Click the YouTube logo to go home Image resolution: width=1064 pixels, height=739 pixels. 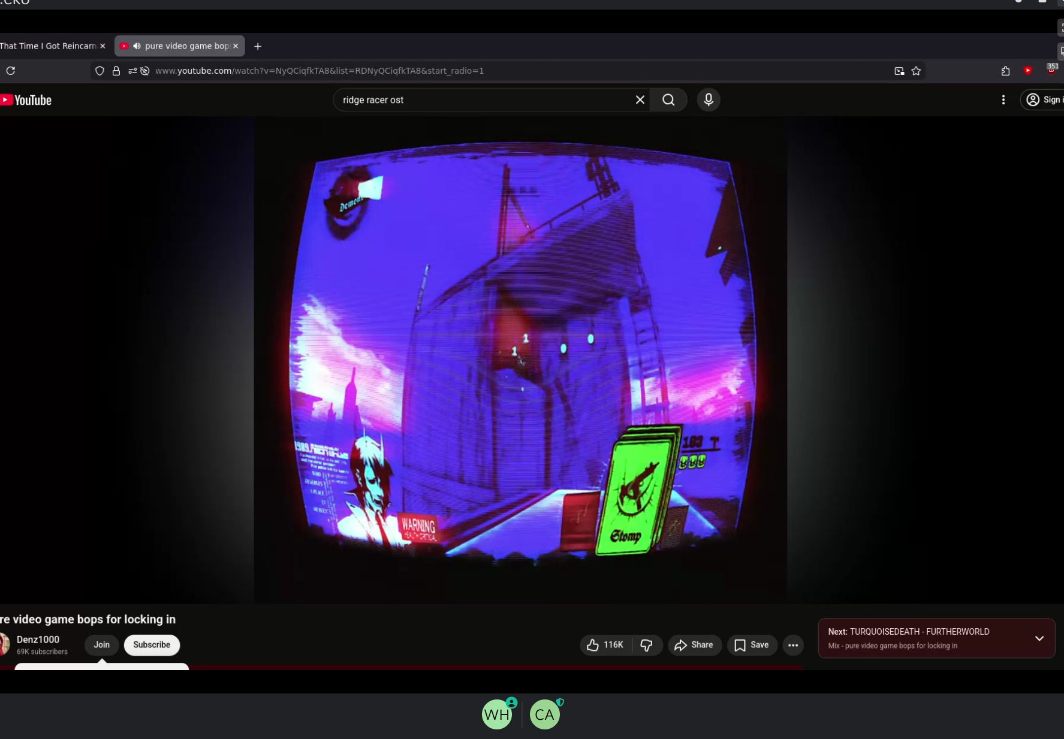pos(26,100)
